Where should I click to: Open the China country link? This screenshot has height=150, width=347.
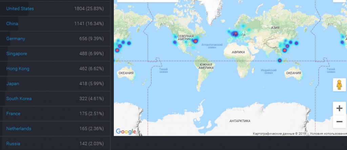(12, 24)
